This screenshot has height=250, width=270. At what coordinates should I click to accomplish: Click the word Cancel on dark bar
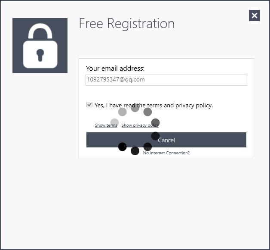coord(166,140)
